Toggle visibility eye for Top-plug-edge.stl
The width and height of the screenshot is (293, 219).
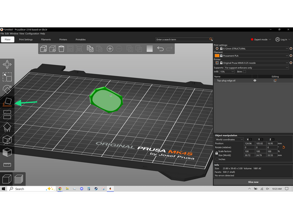(255, 80)
